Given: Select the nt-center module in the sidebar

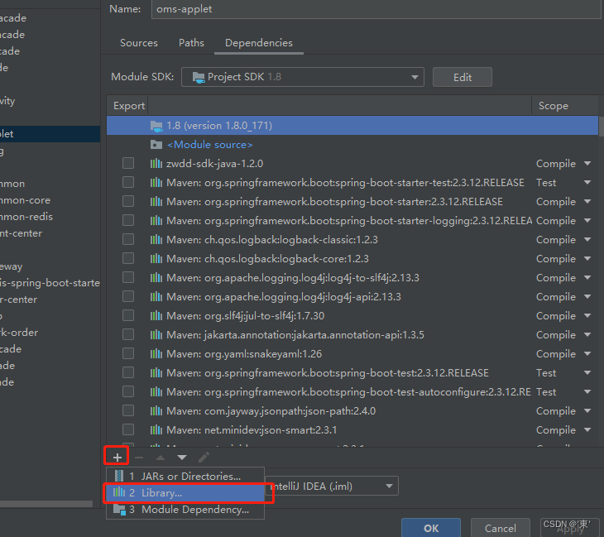Looking at the screenshot, I should coord(50,233).
